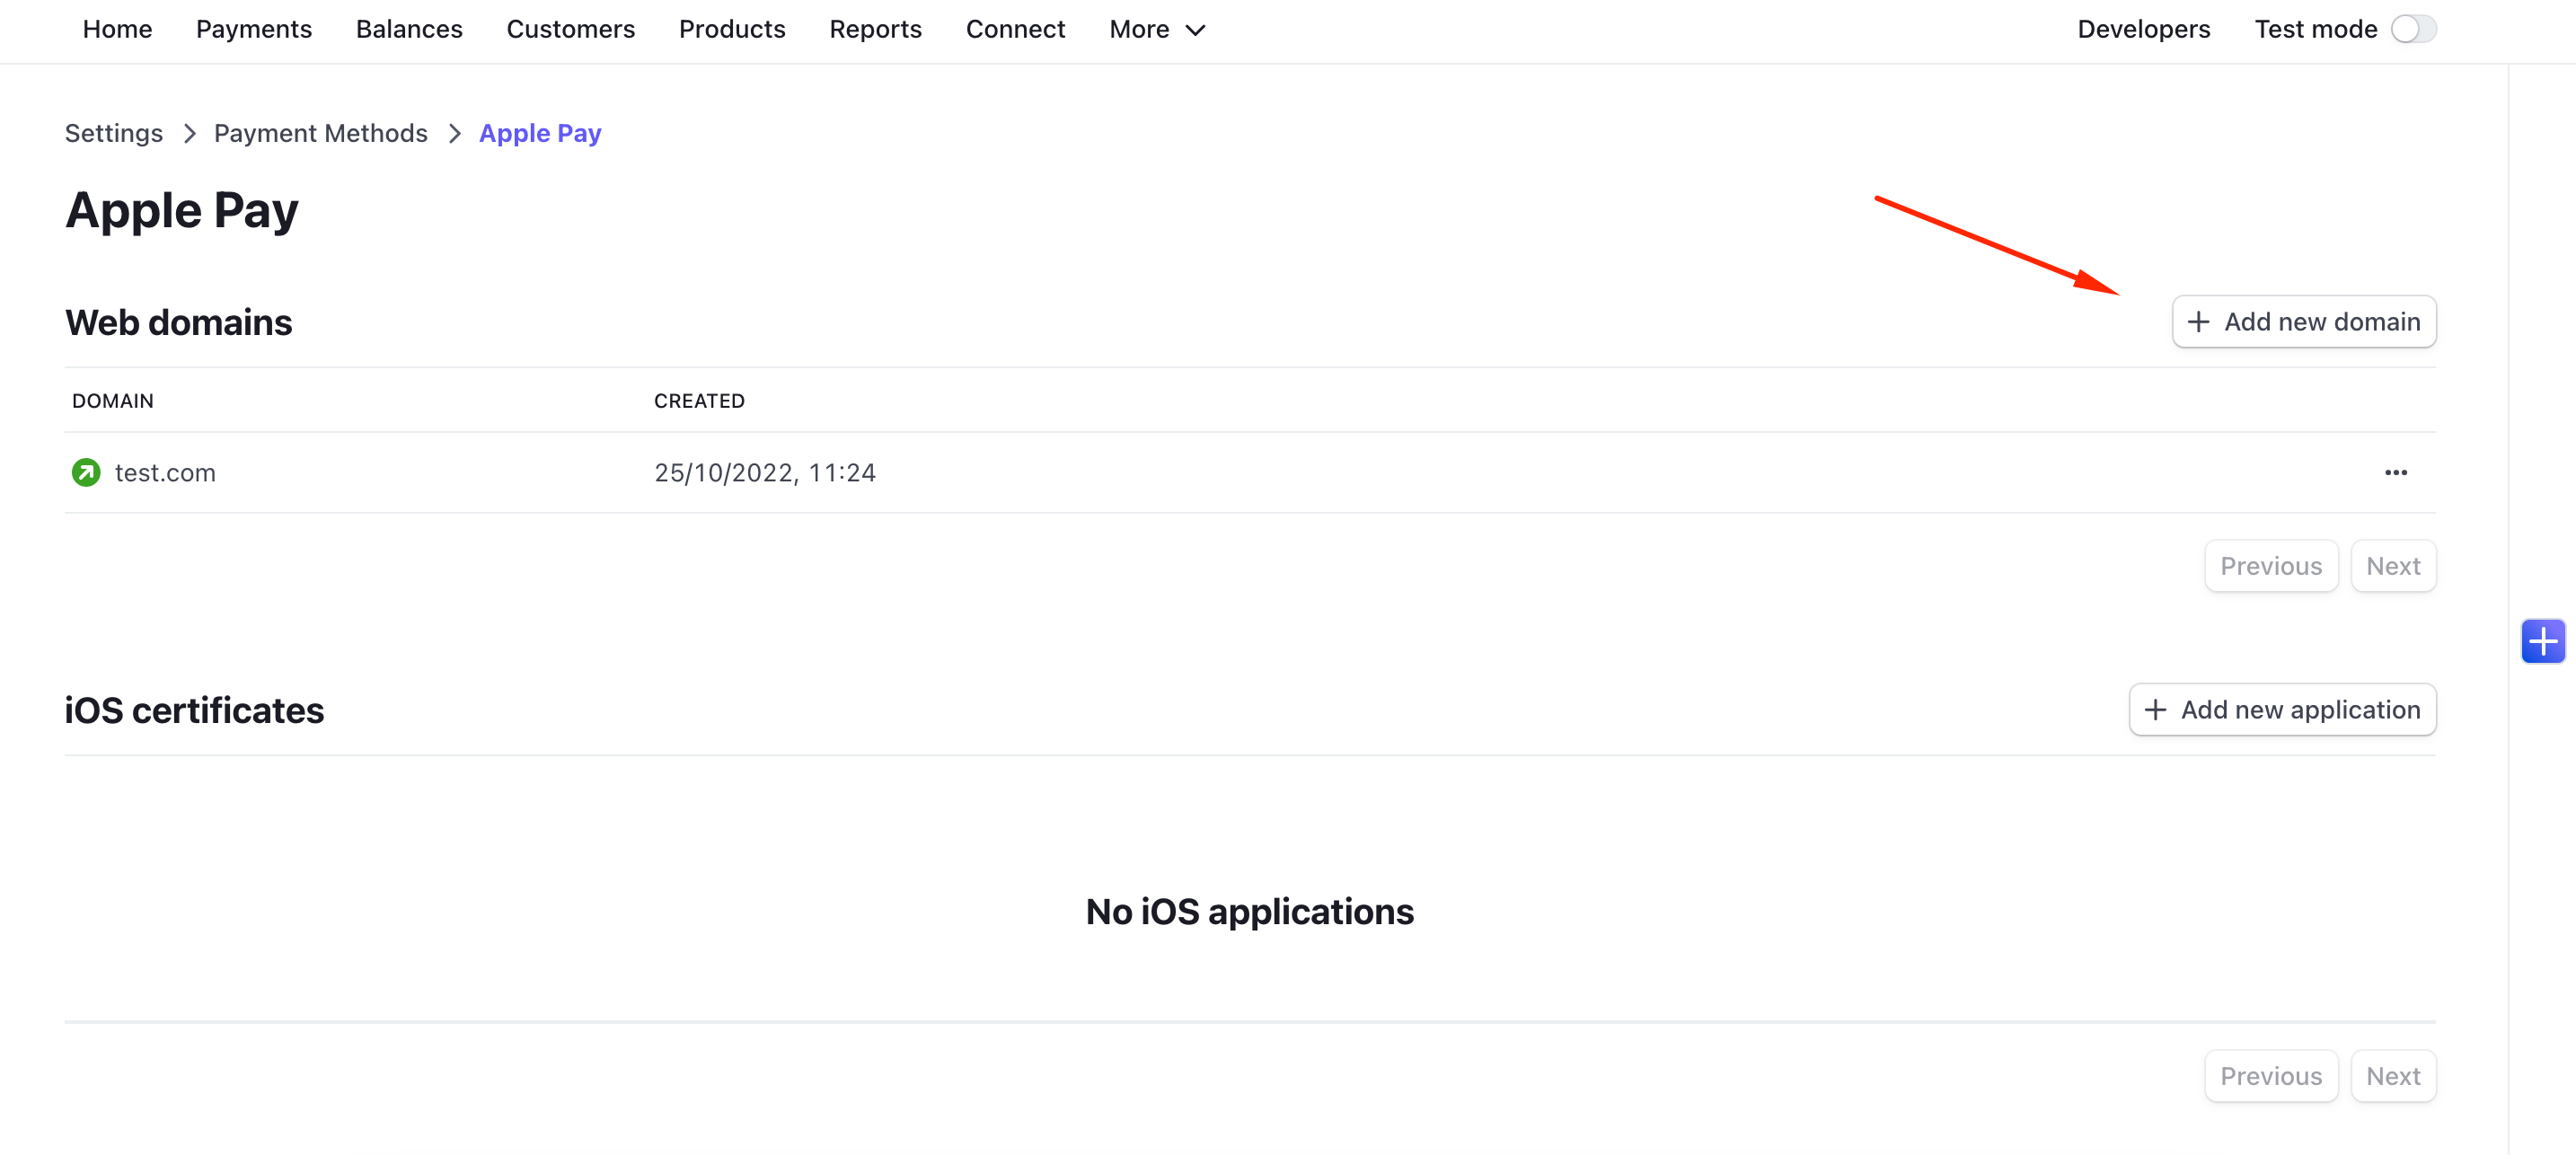This screenshot has width=2576, height=1155.
Task: Toggle the Test mode switch
Action: point(2413,29)
